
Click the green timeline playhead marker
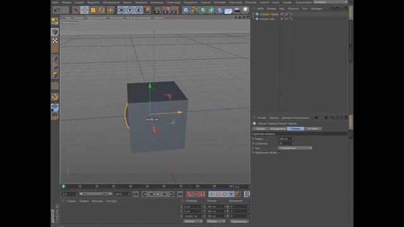(x=63, y=187)
